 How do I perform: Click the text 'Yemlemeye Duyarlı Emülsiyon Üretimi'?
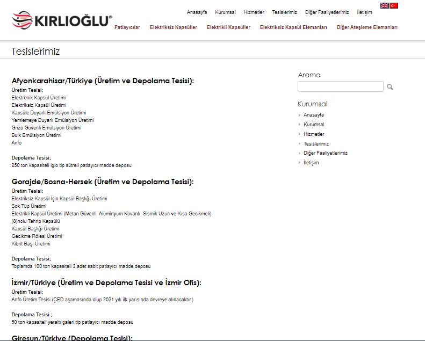tap(53, 120)
